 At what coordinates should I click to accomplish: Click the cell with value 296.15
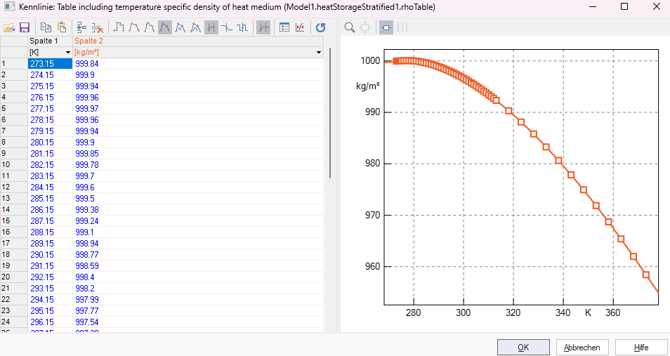click(x=50, y=322)
